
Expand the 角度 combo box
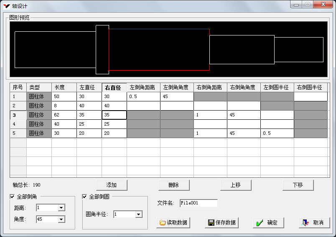coord(61,219)
